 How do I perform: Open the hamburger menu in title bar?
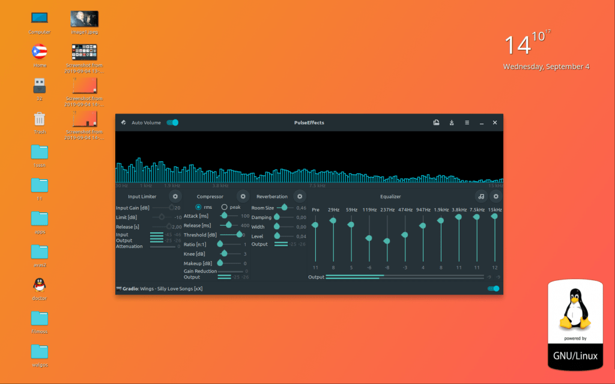pyautogui.click(x=467, y=123)
